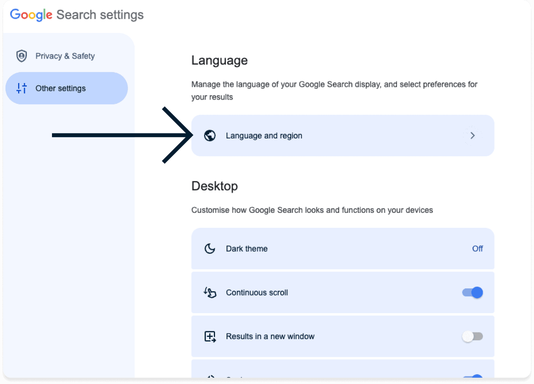Disable the Continuous scroll toggle
This screenshot has width=534, height=384.
(472, 293)
